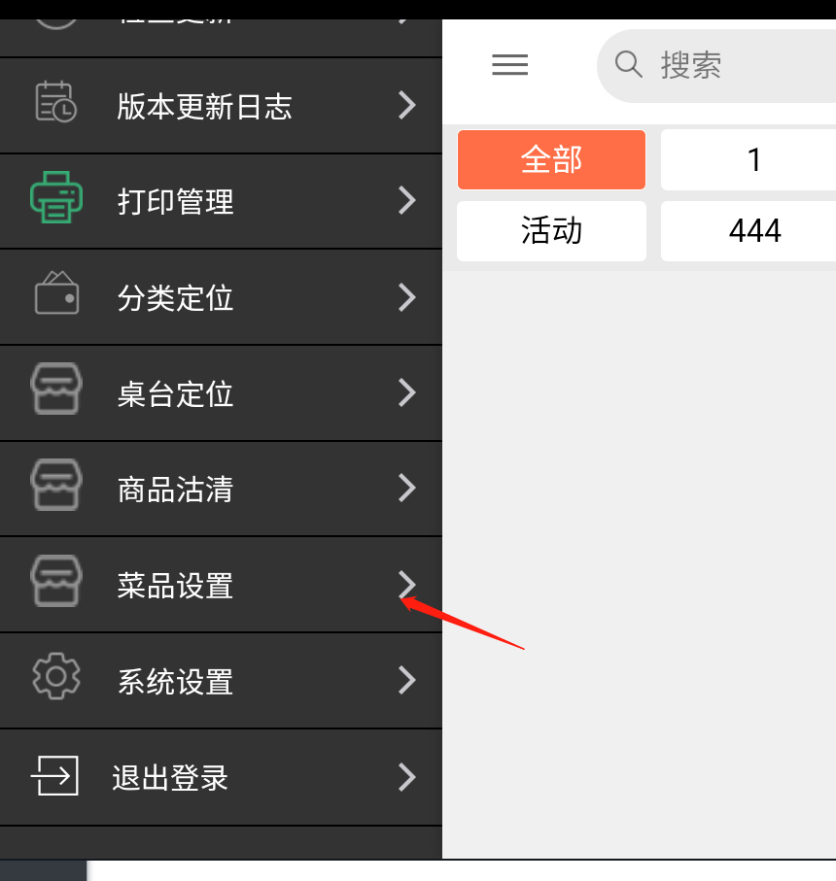Click the shop icon beside 菜品设置
The width and height of the screenshot is (836, 881).
[56, 581]
